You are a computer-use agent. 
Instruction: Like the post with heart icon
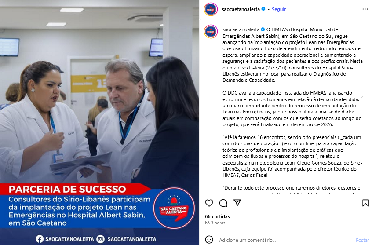tap(209, 203)
